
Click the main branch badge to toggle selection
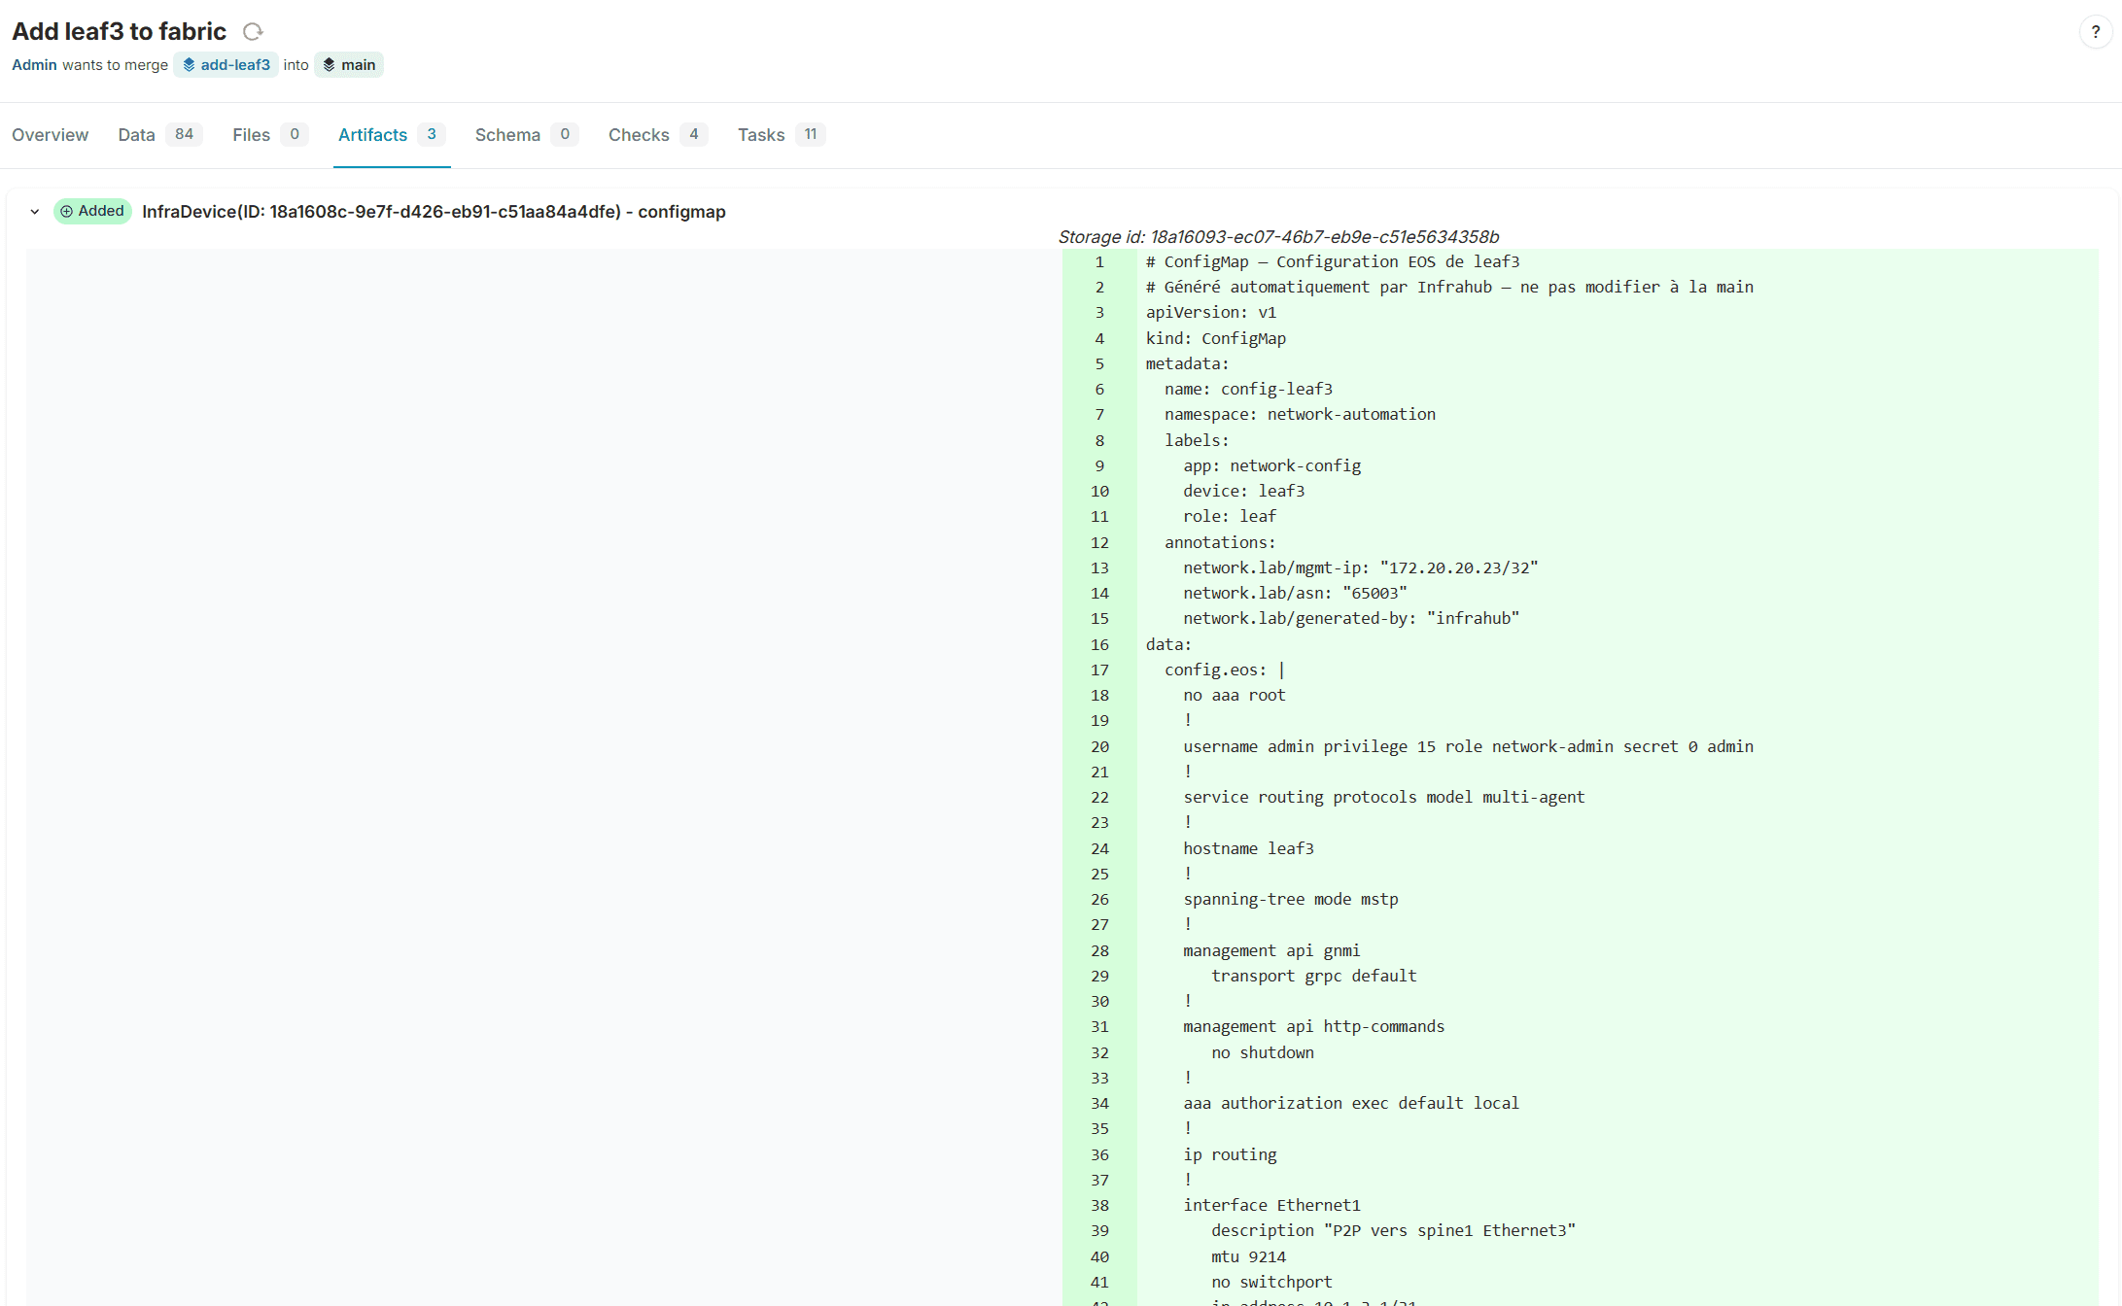[348, 64]
